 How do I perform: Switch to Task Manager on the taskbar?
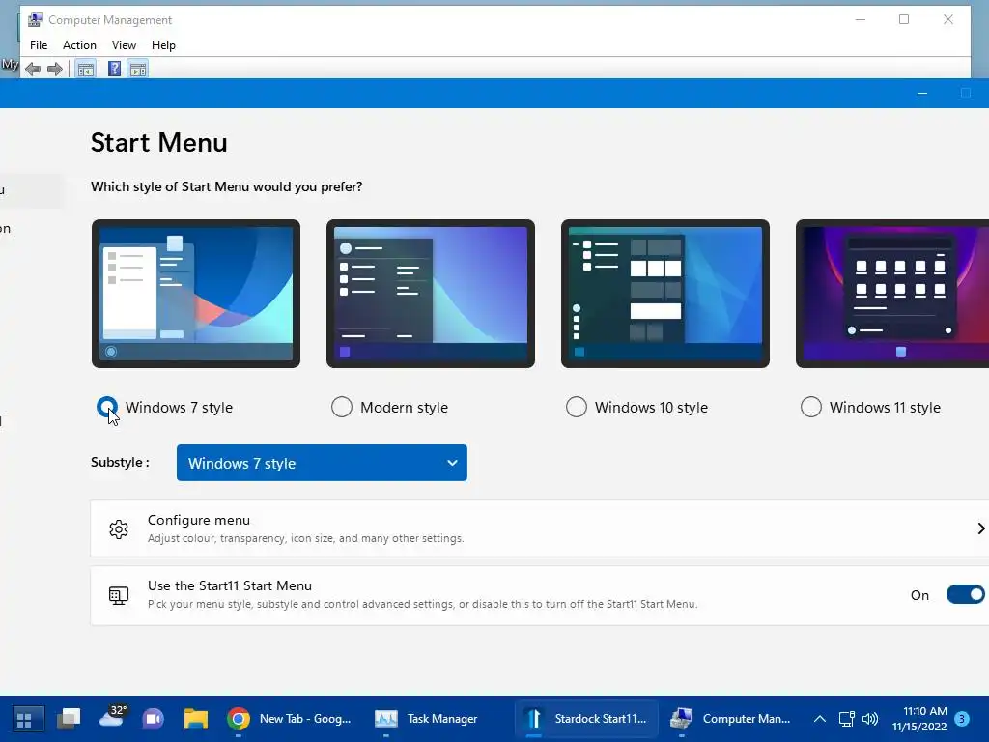tap(427, 719)
